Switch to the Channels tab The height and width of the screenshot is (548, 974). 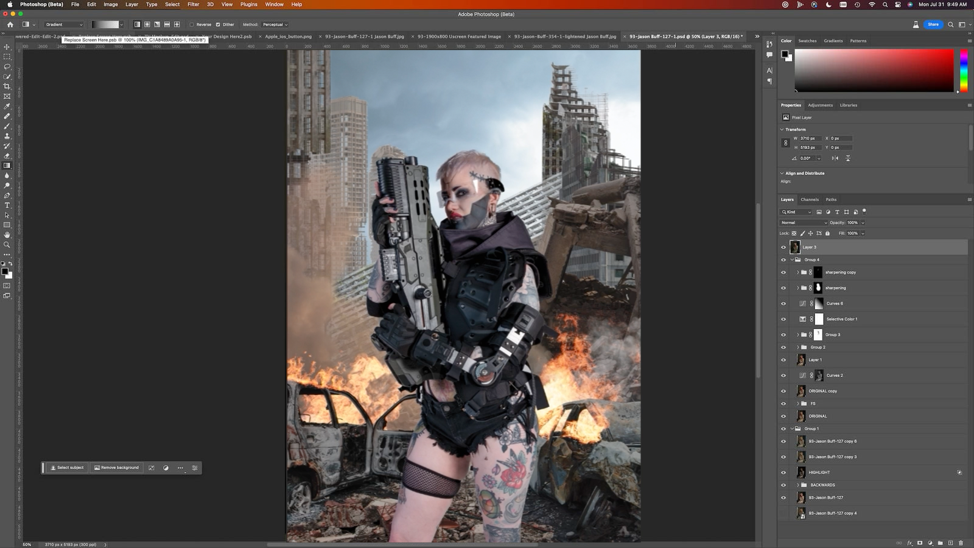point(809,200)
